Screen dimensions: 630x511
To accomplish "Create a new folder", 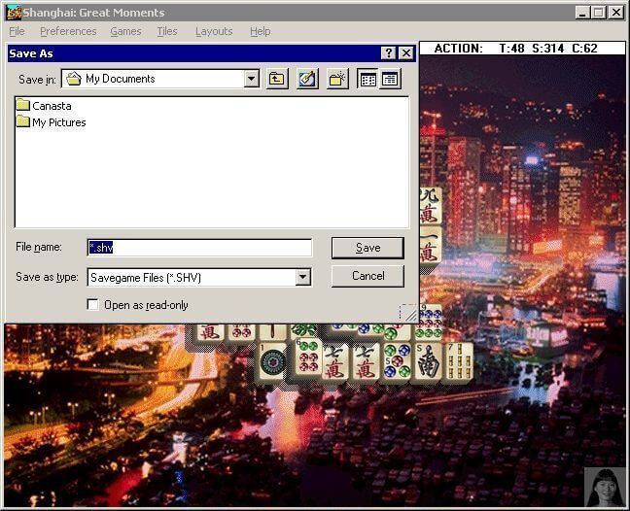I will [x=337, y=79].
